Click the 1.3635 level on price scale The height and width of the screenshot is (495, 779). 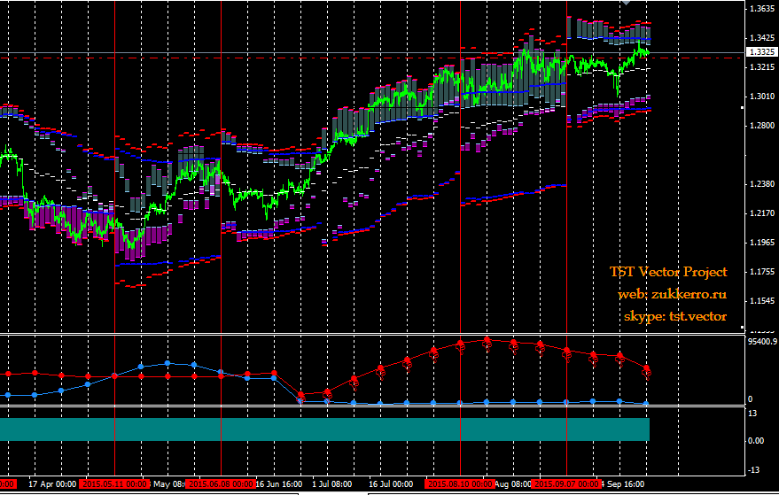(762, 8)
